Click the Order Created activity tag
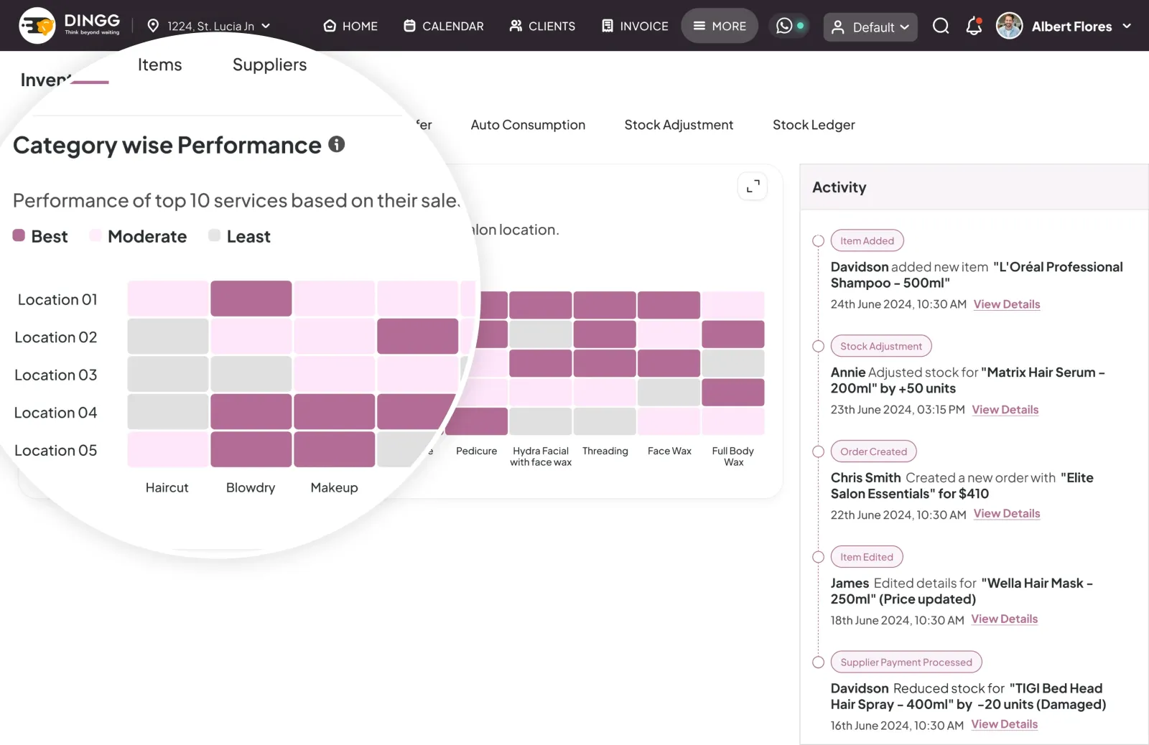Image resolution: width=1149 pixels, height=745 pixels. 873,451
